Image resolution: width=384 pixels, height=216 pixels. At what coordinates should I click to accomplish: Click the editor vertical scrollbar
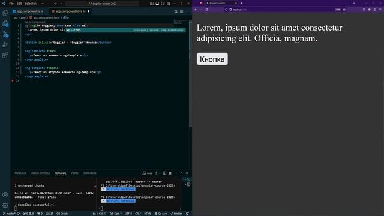click(x=190, y=73)
